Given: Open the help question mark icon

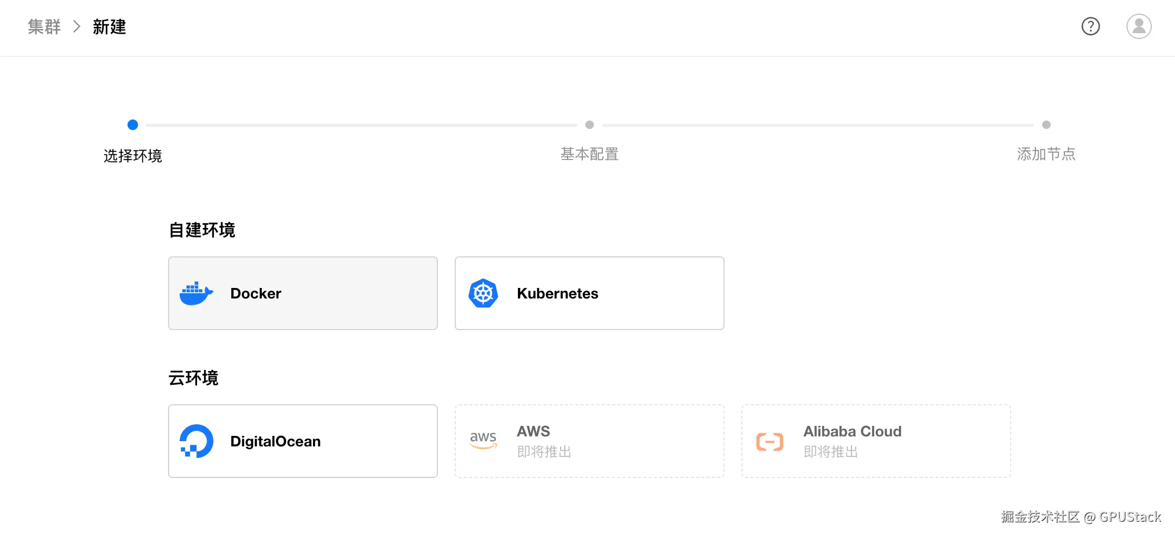Looking at the screenshot, I should [x=1090, y=26].
